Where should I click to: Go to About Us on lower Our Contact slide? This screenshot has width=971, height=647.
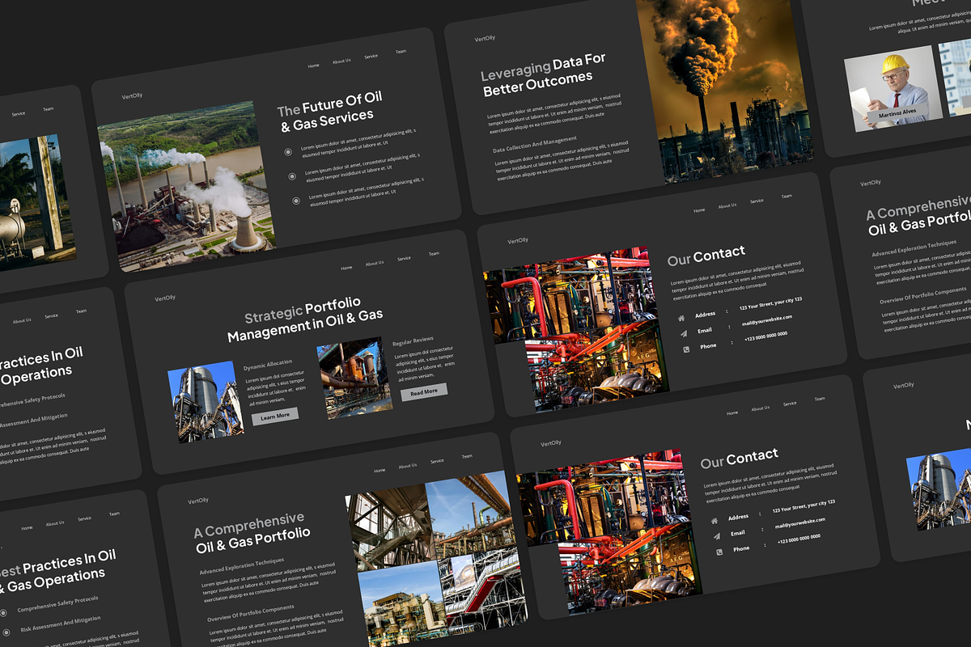(x=761, y=408)
